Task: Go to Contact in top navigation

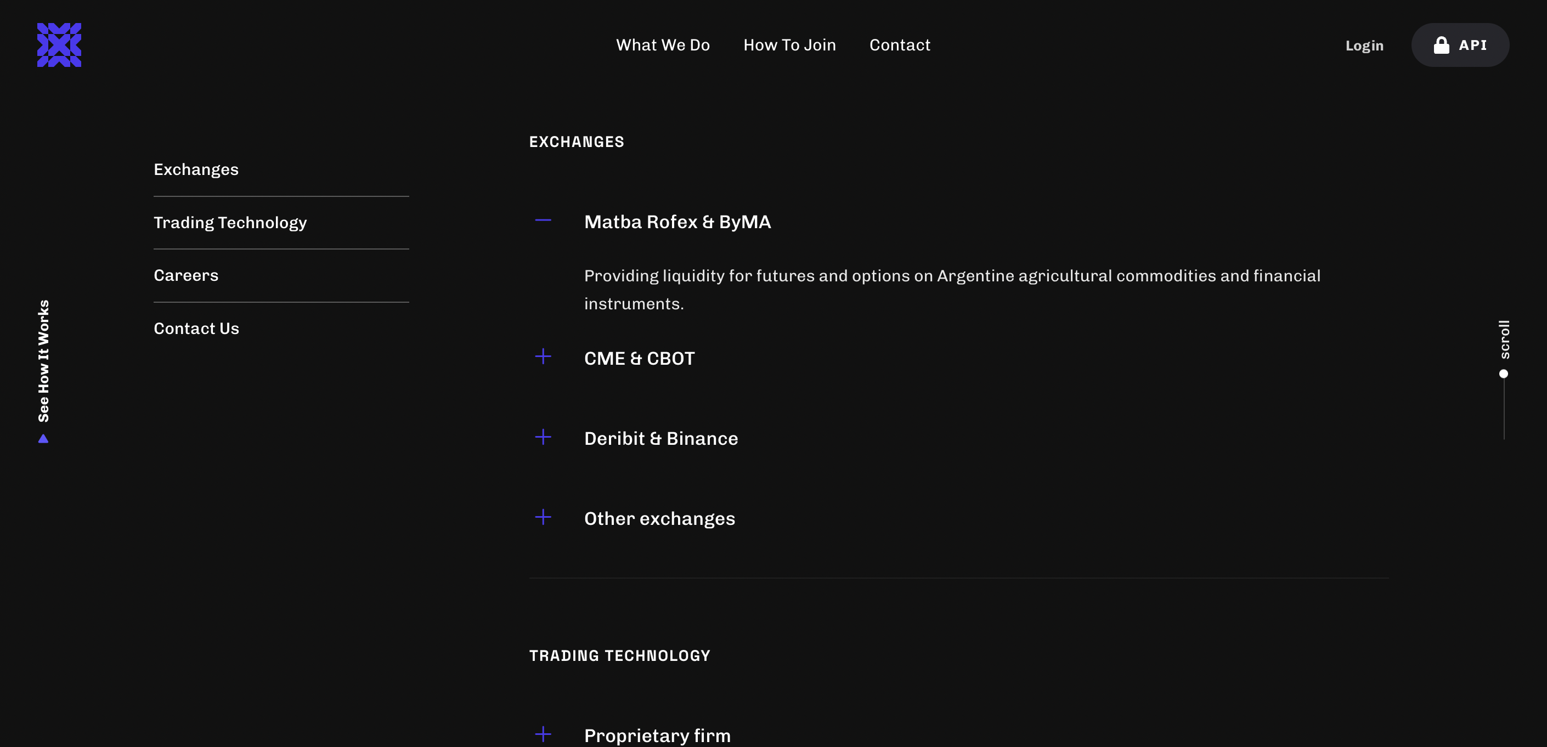Action: [x=899, y=45]
